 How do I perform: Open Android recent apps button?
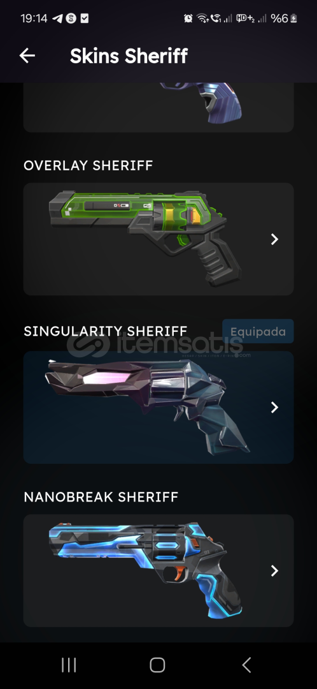pyautogui.click(x=69, y=665)
